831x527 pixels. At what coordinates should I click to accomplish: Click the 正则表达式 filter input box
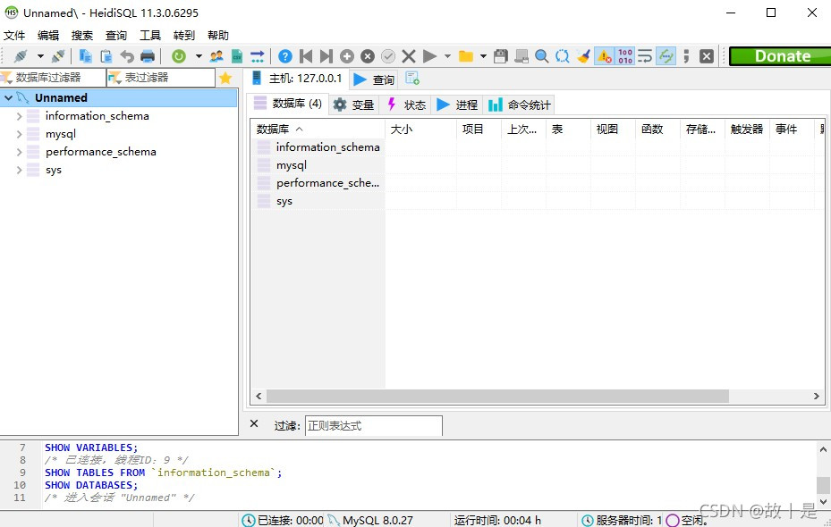coord(374,426)
